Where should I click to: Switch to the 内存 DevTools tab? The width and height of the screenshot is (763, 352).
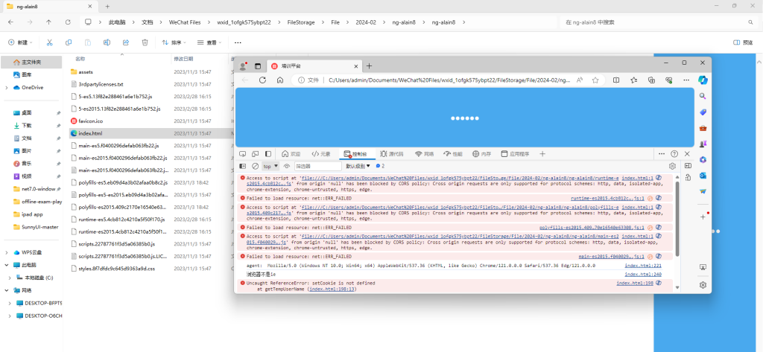point(482,154)
